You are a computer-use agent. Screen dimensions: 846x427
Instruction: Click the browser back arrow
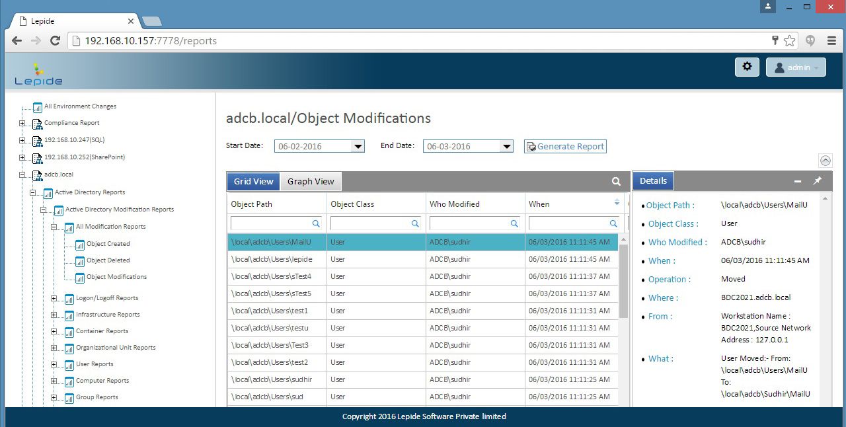click(x=17, y=41)
